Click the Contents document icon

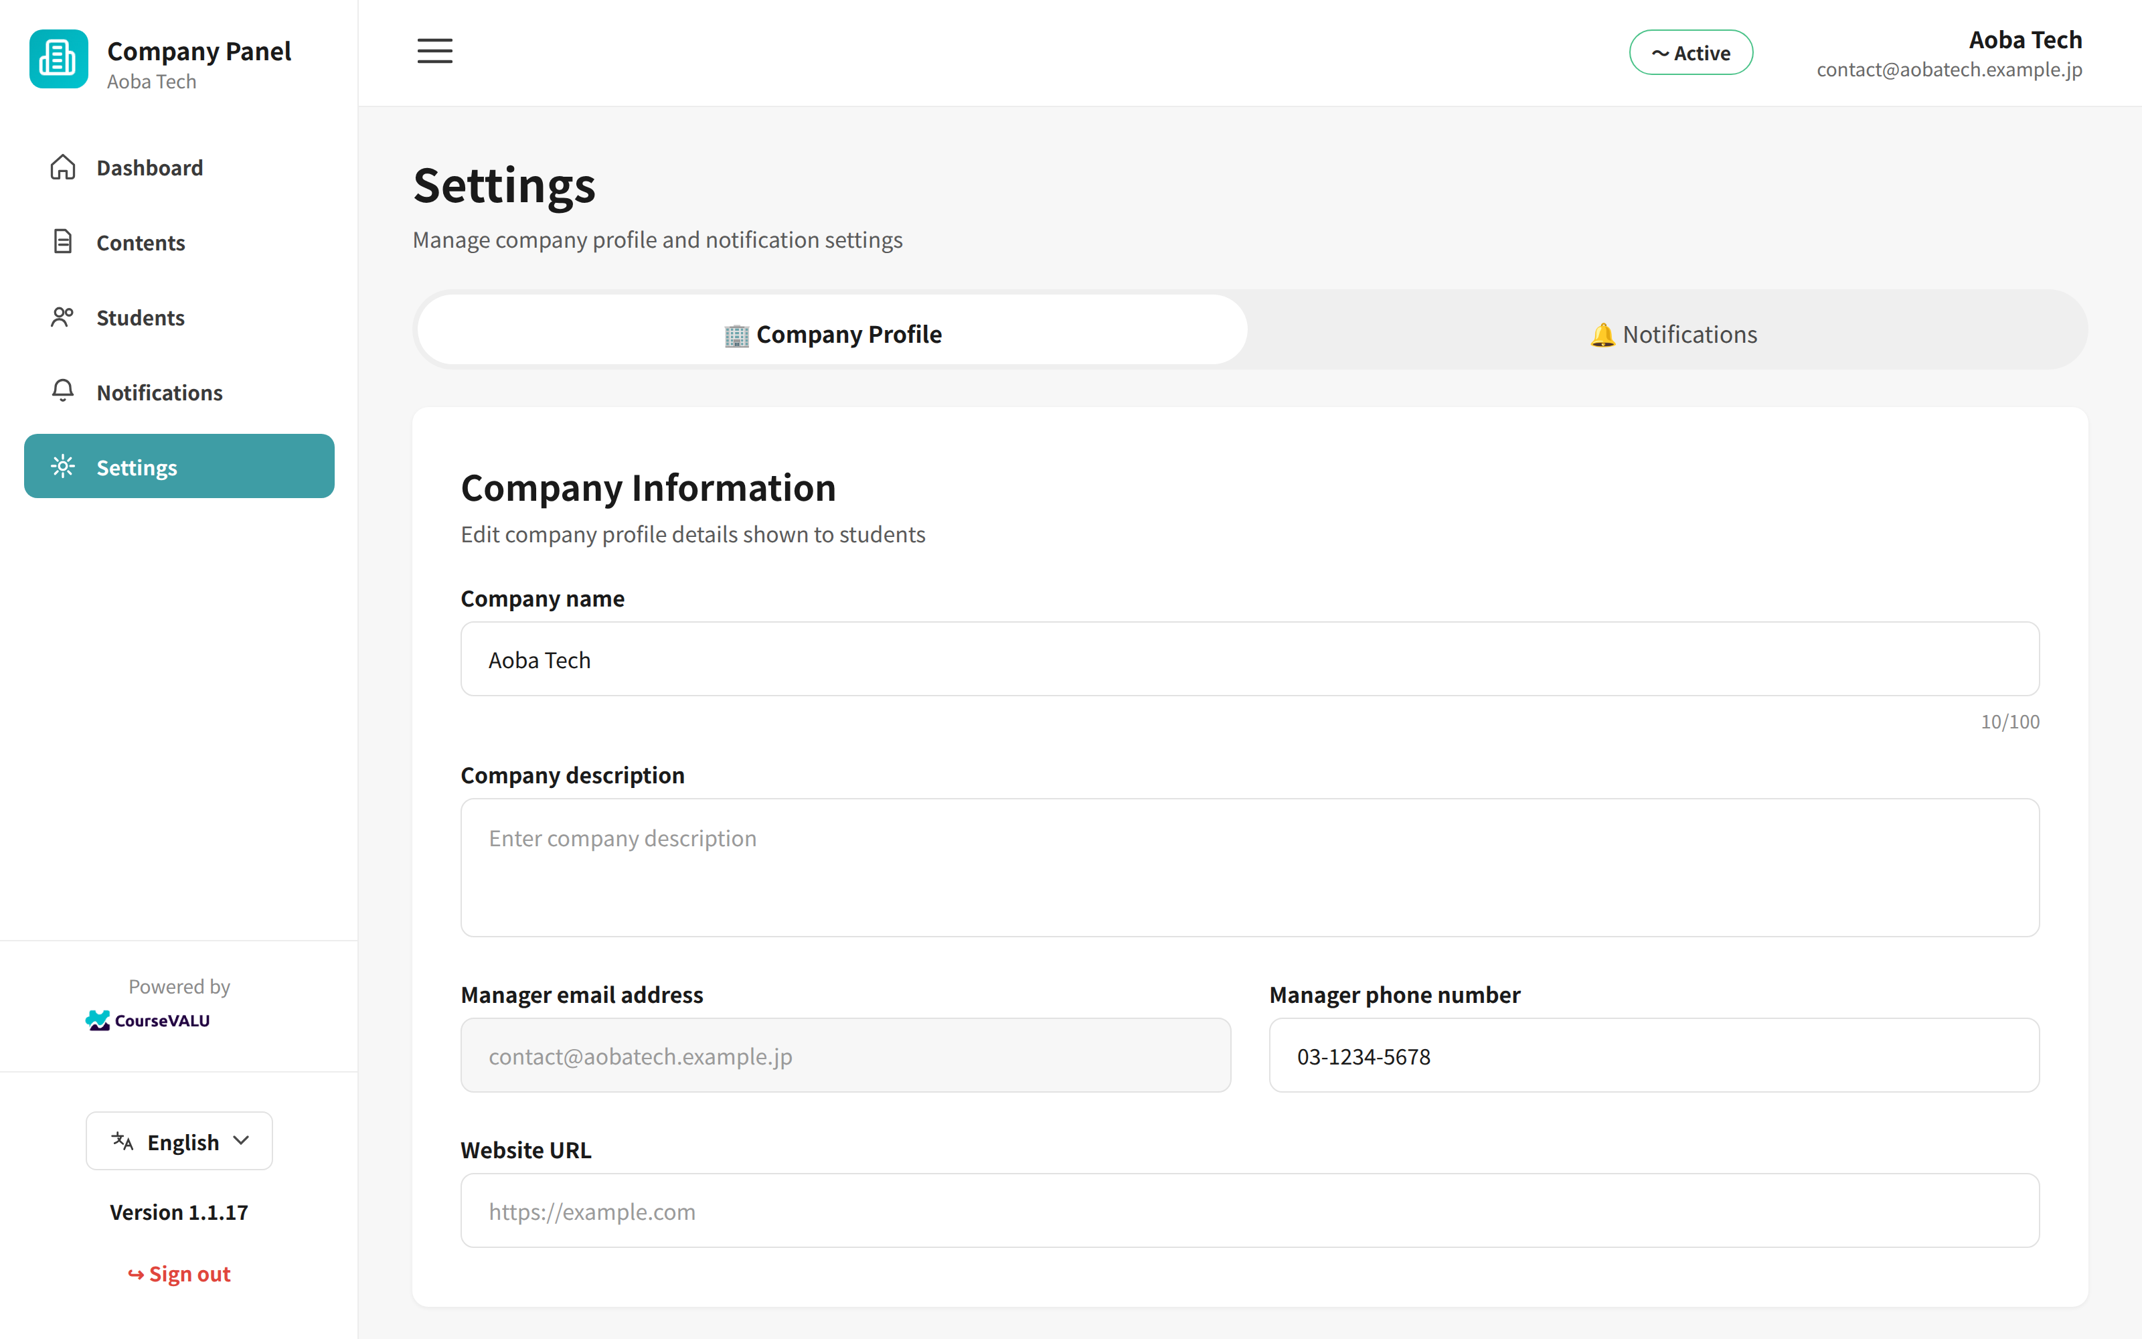63,242
